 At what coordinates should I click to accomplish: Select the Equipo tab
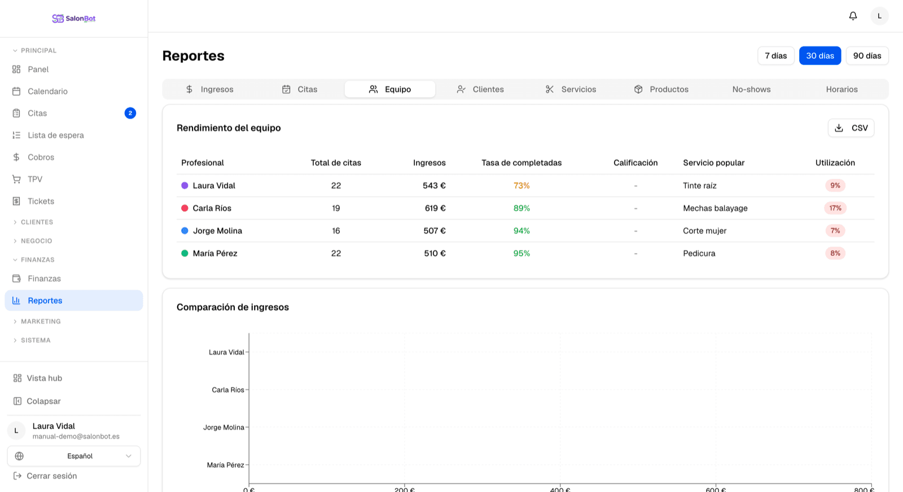[390, 90]
